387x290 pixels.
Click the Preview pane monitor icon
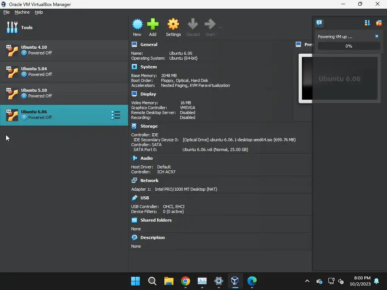[299, 45]
